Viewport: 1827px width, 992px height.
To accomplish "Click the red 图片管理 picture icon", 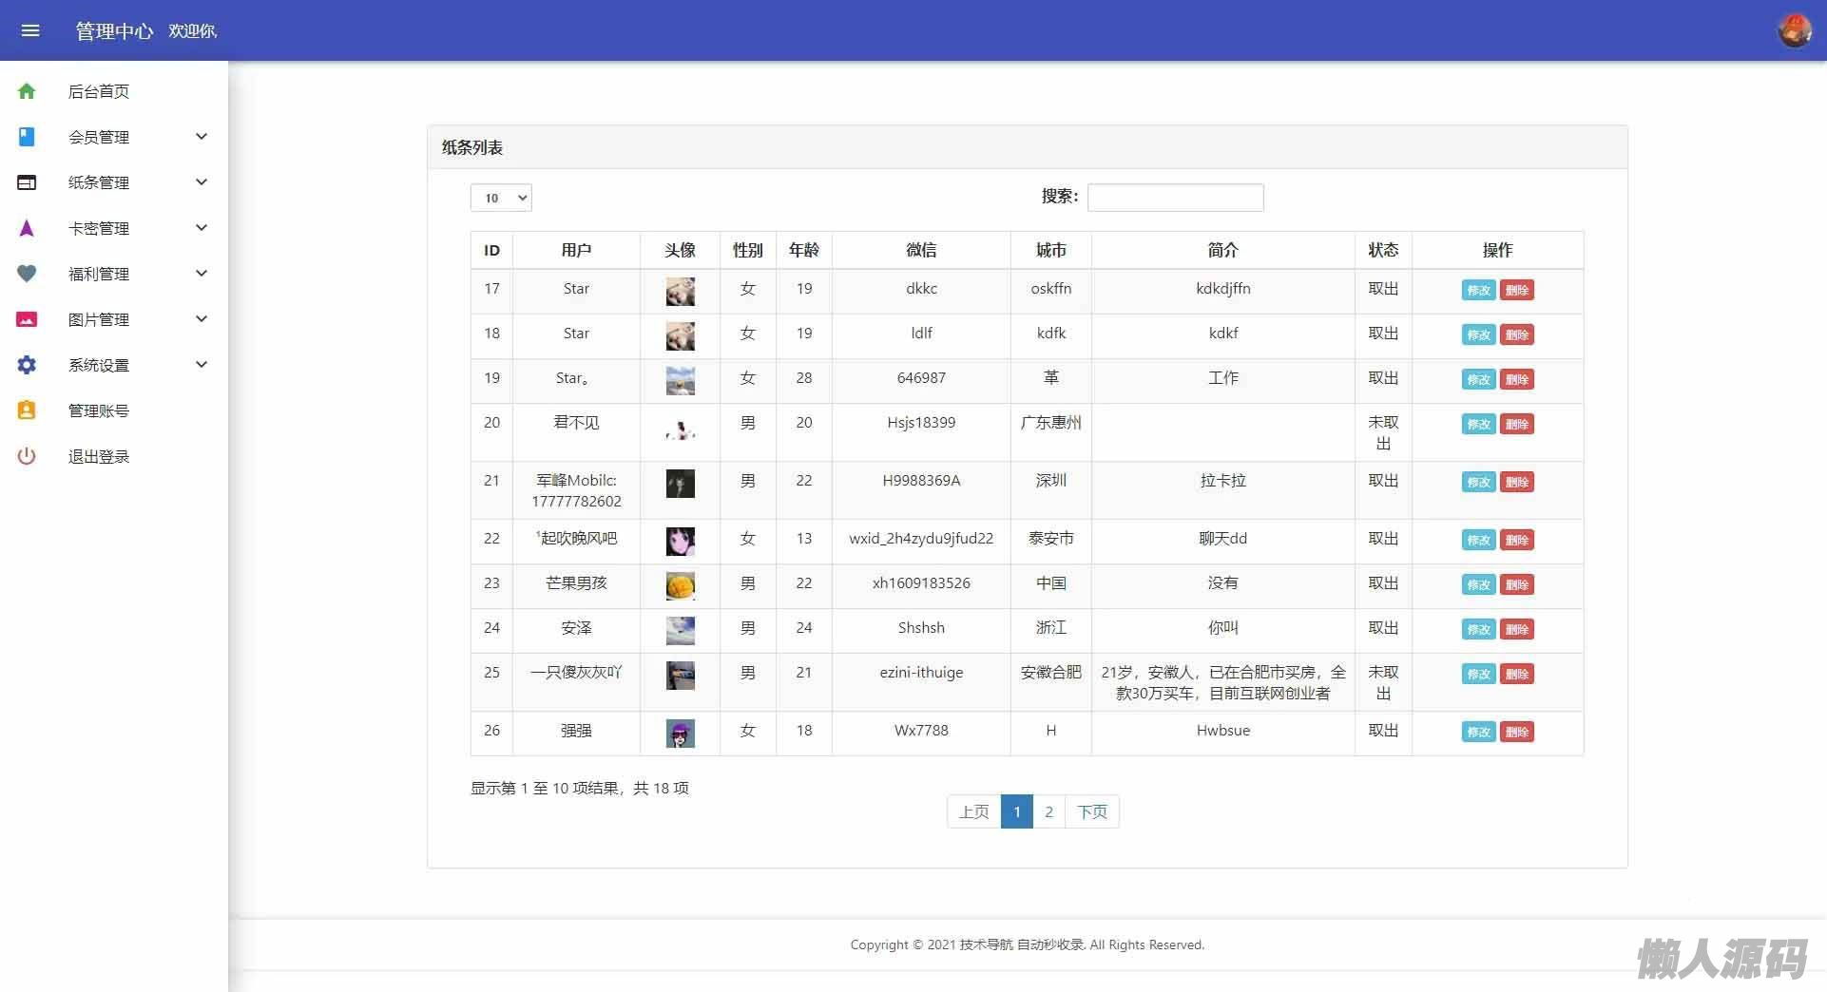I will [27, 319].
